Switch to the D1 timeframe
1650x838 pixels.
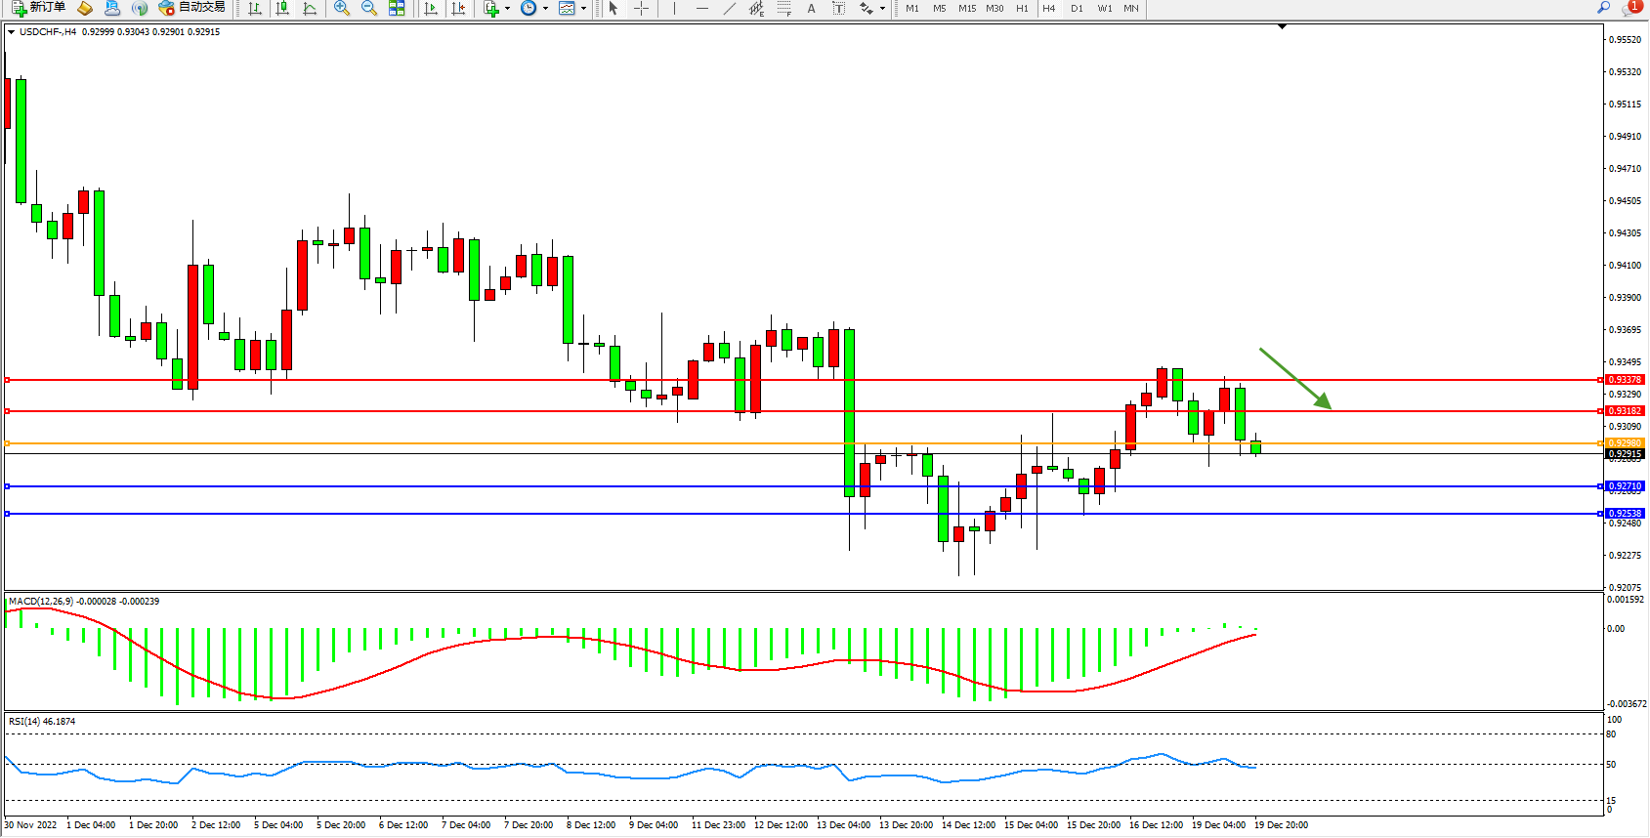click(1077, 8)
